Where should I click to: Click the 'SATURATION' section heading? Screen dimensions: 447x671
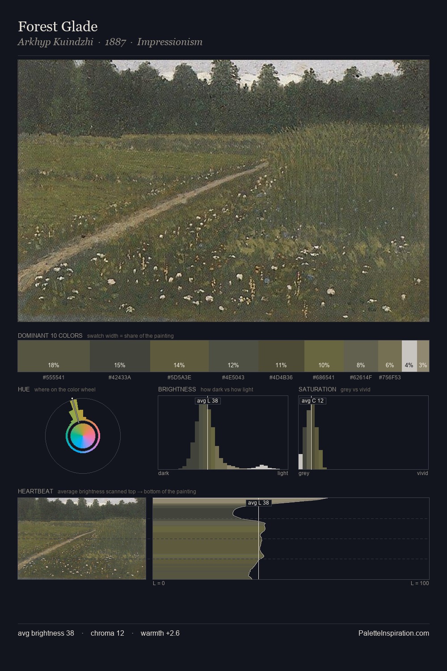317,389
